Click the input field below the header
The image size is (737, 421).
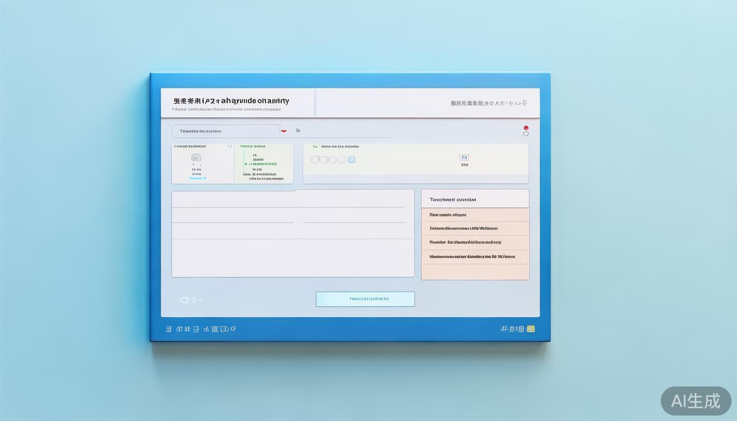tap(226, 131)
